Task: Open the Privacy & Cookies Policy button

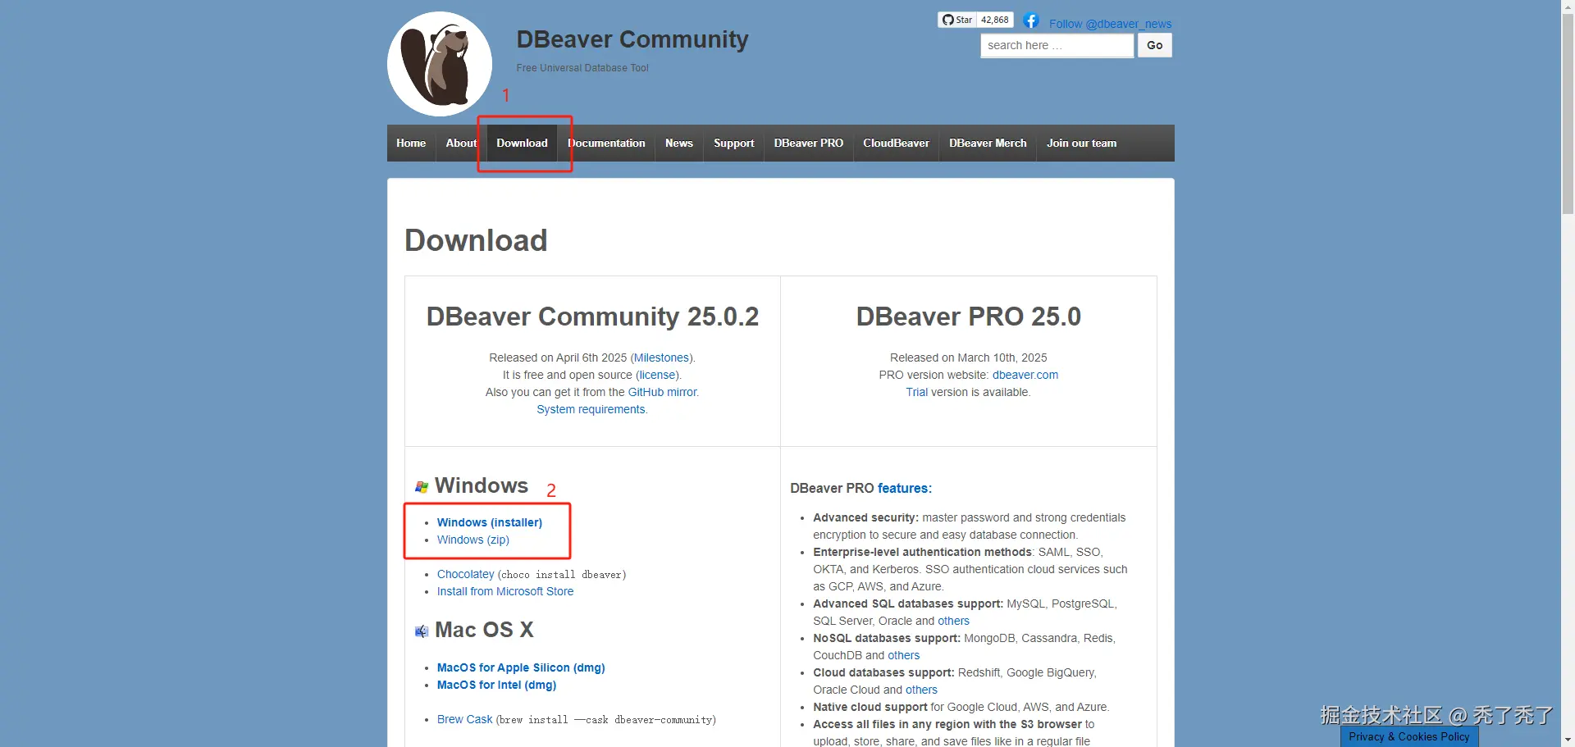Action: [x=1409, y=736]
